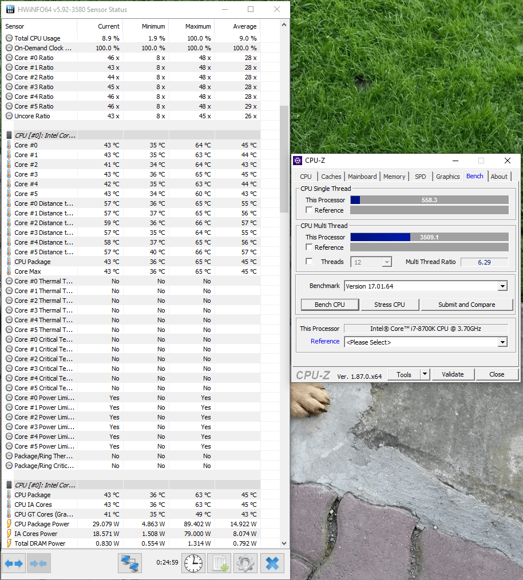This screenshot has width=523, height=580.
Task: Click the clock icon to reset the elapsed timer
Action: tap(193, 563)
